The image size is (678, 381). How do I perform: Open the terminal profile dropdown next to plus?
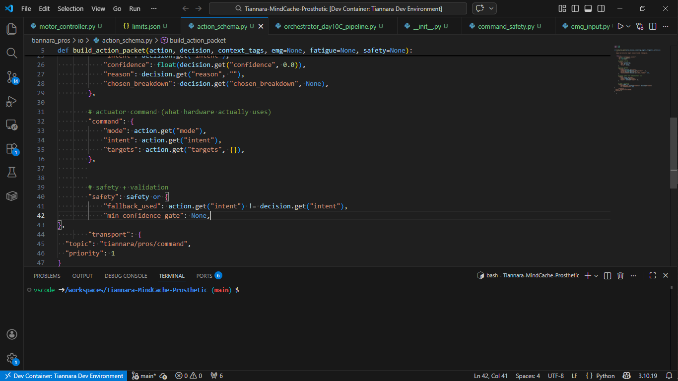tap(596, 275)
